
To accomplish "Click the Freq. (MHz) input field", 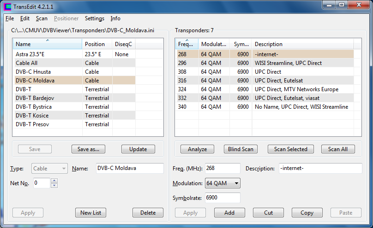I will (x=223, y=168).
